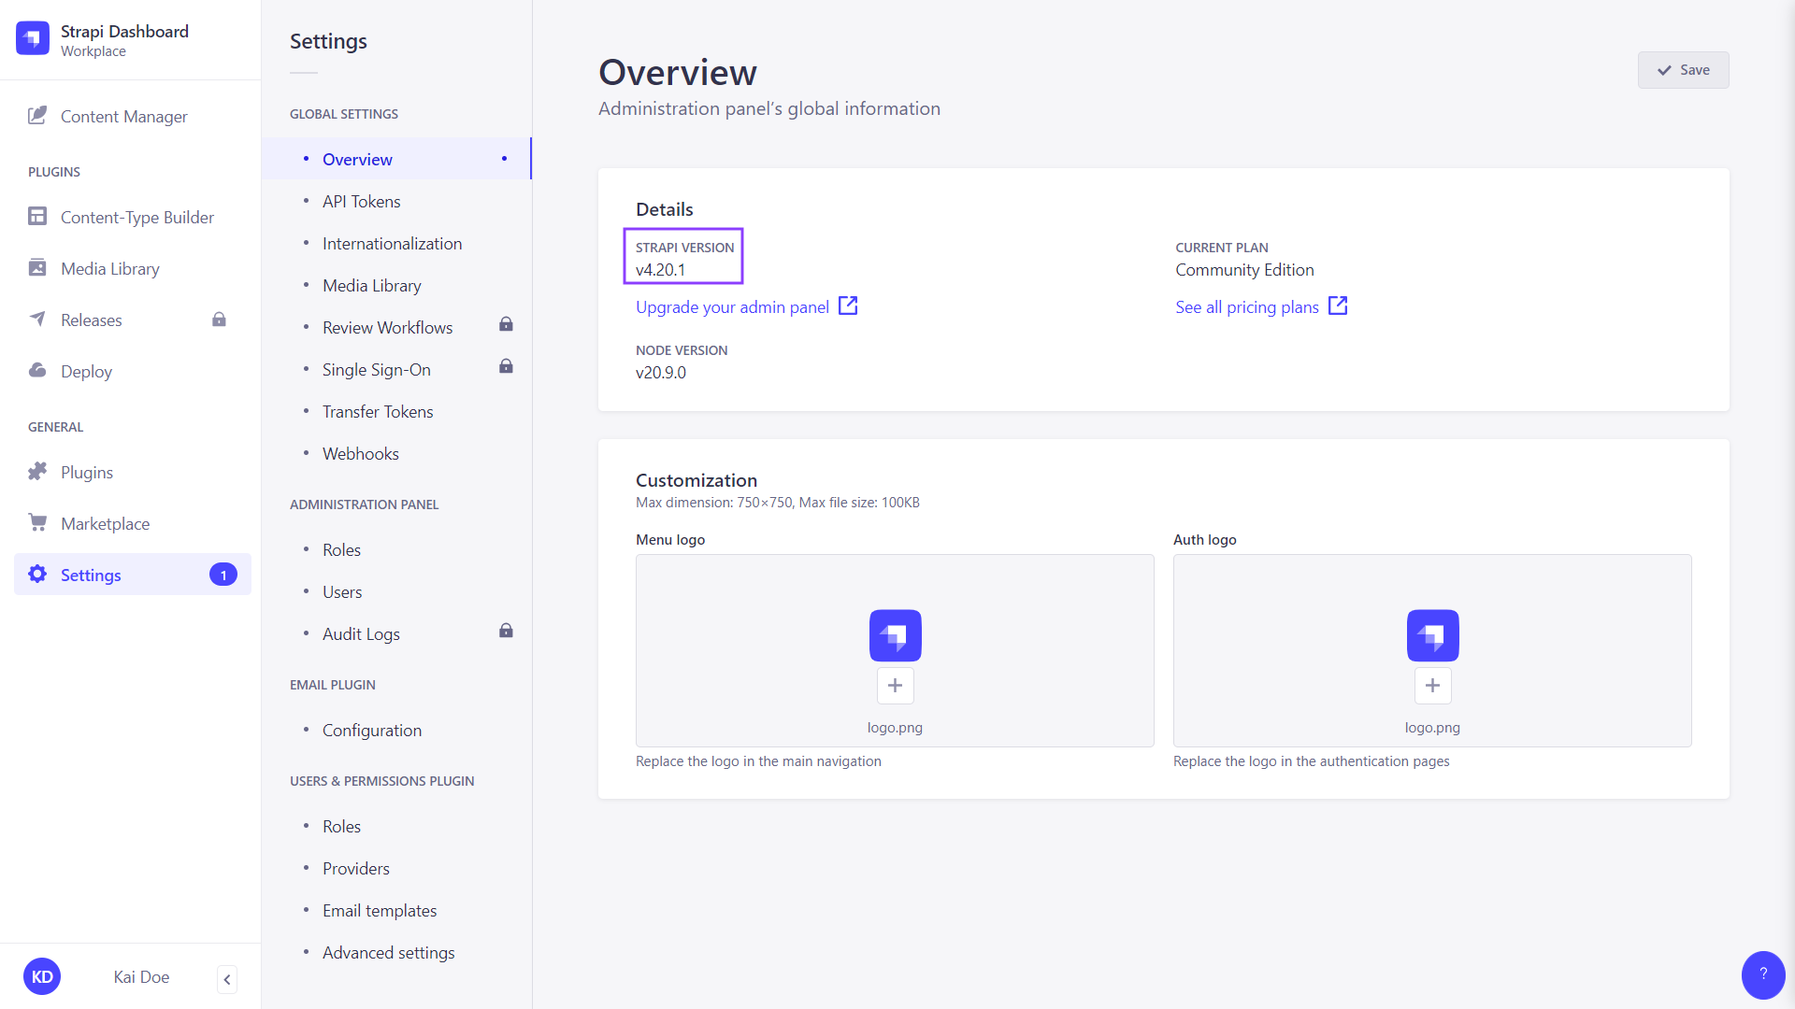The width and height of the screenshot is (1795, 1009).
Task: Open Deploy cloud icon item
Action: click(x=37, y=371)
